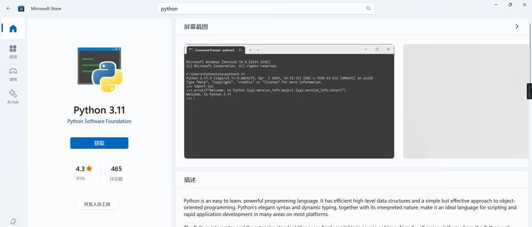Open the second gray placeholder screenshot

pos(466,102)
